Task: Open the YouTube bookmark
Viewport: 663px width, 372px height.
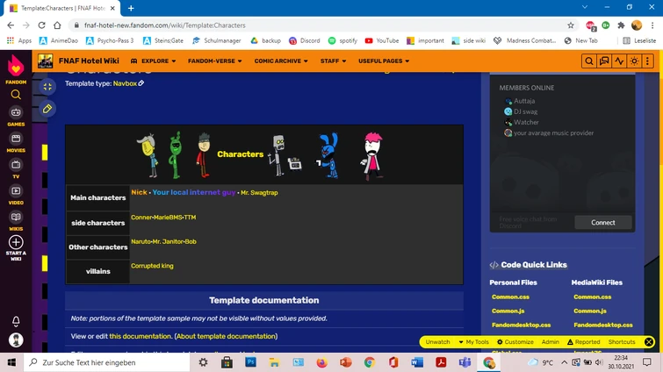Action: pyautogui.click(x=382, y=40)
